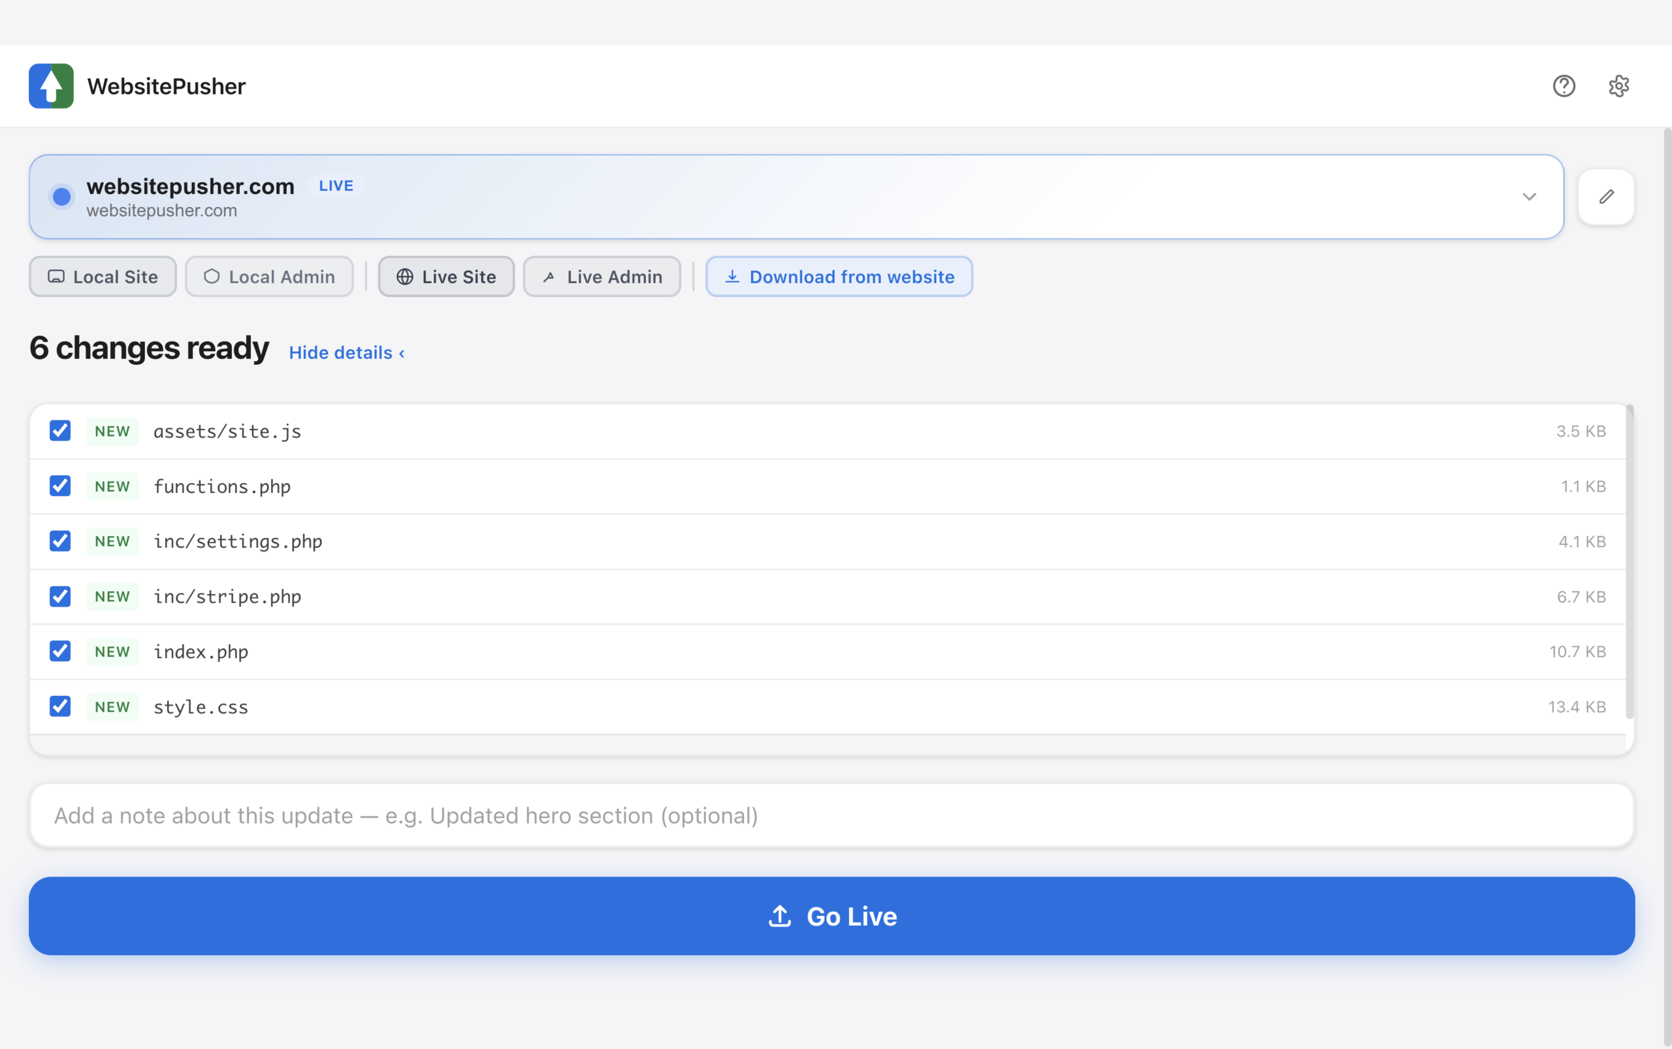Screen dimensions: 1672x1049
Task: Click the WebsitePusher title text
Action: 167,86
